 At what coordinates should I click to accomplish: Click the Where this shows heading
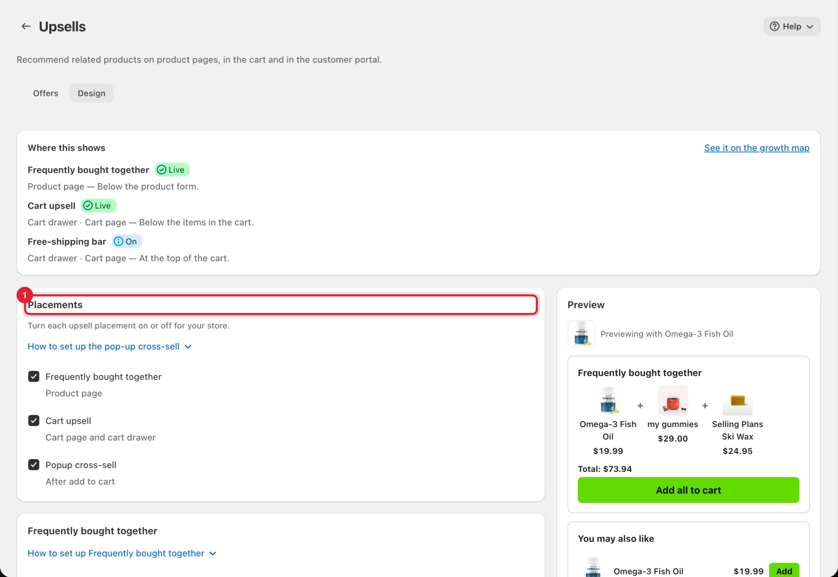click(67, 148)
